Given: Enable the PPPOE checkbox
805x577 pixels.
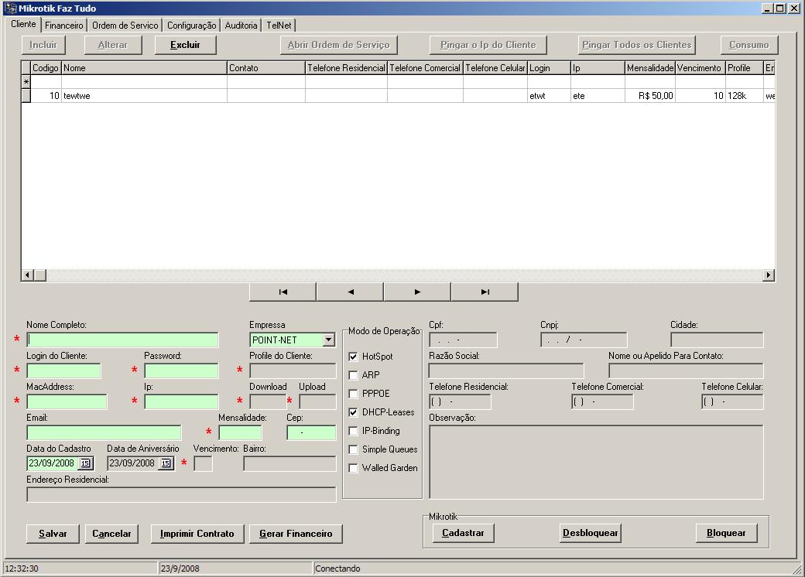Looking at the screenshot, I should coord(354,394).
